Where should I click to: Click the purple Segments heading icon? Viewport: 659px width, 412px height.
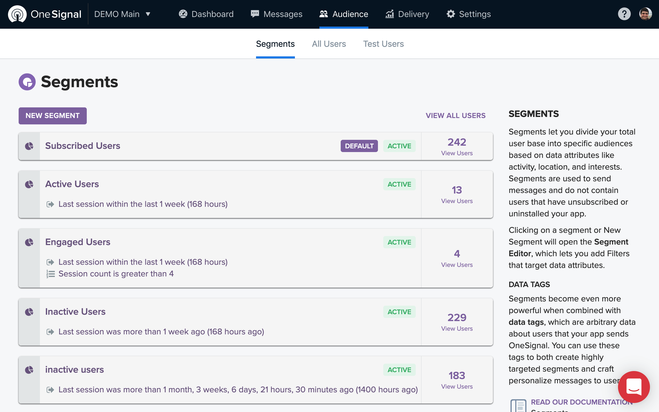pyautogui.click(x=27, y=82)
